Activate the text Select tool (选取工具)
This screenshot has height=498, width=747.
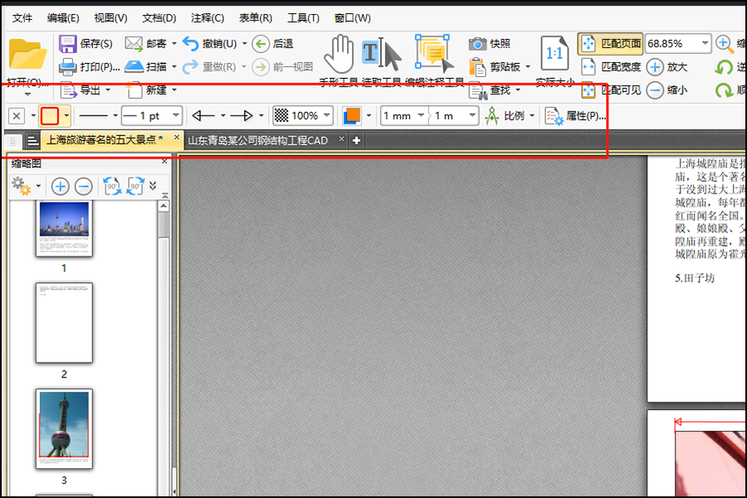[381, 53]
